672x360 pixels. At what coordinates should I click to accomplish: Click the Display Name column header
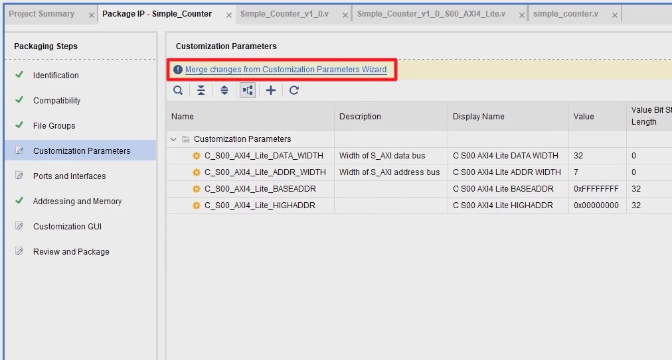point(508,116)
